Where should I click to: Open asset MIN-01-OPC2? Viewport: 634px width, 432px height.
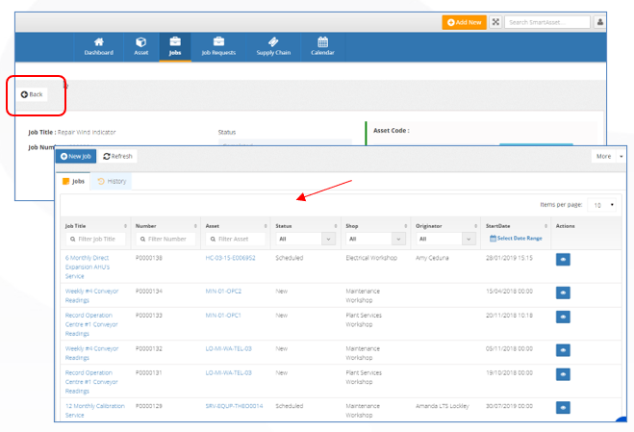click(223, 292)
